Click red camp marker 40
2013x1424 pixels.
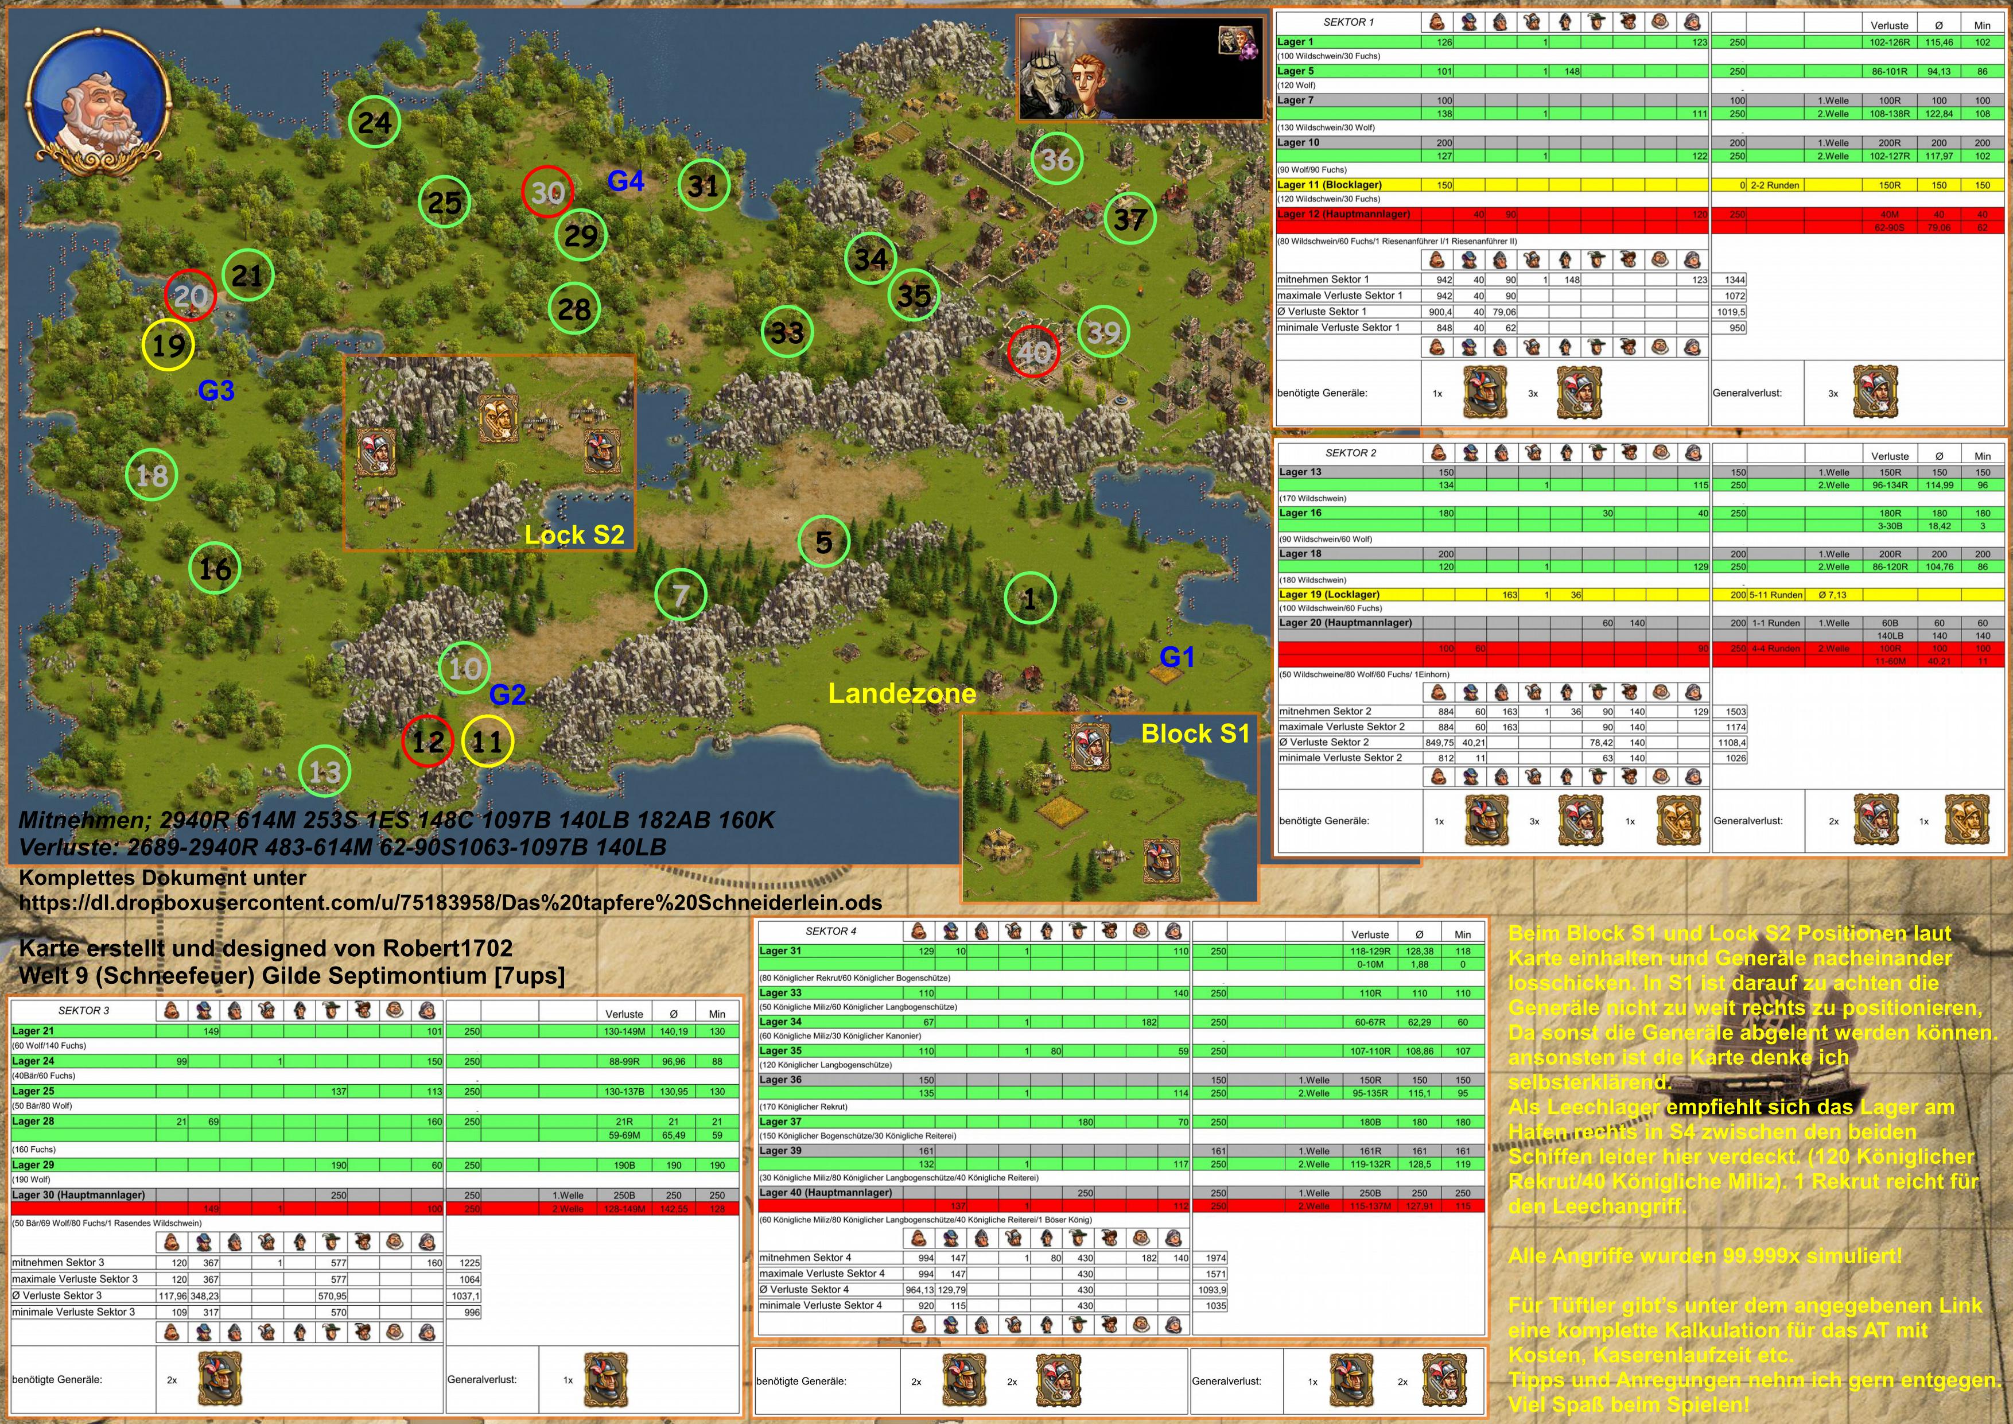click(1033, 352)
